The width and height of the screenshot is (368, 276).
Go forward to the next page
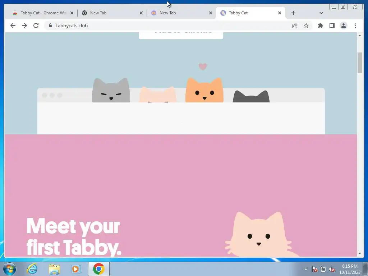click(24, 26)
